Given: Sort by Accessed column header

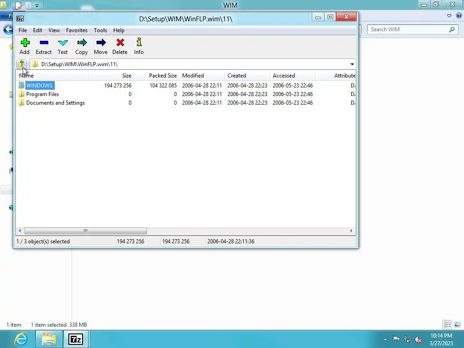Looking at the screenshot, I should (x=292, y=76).
